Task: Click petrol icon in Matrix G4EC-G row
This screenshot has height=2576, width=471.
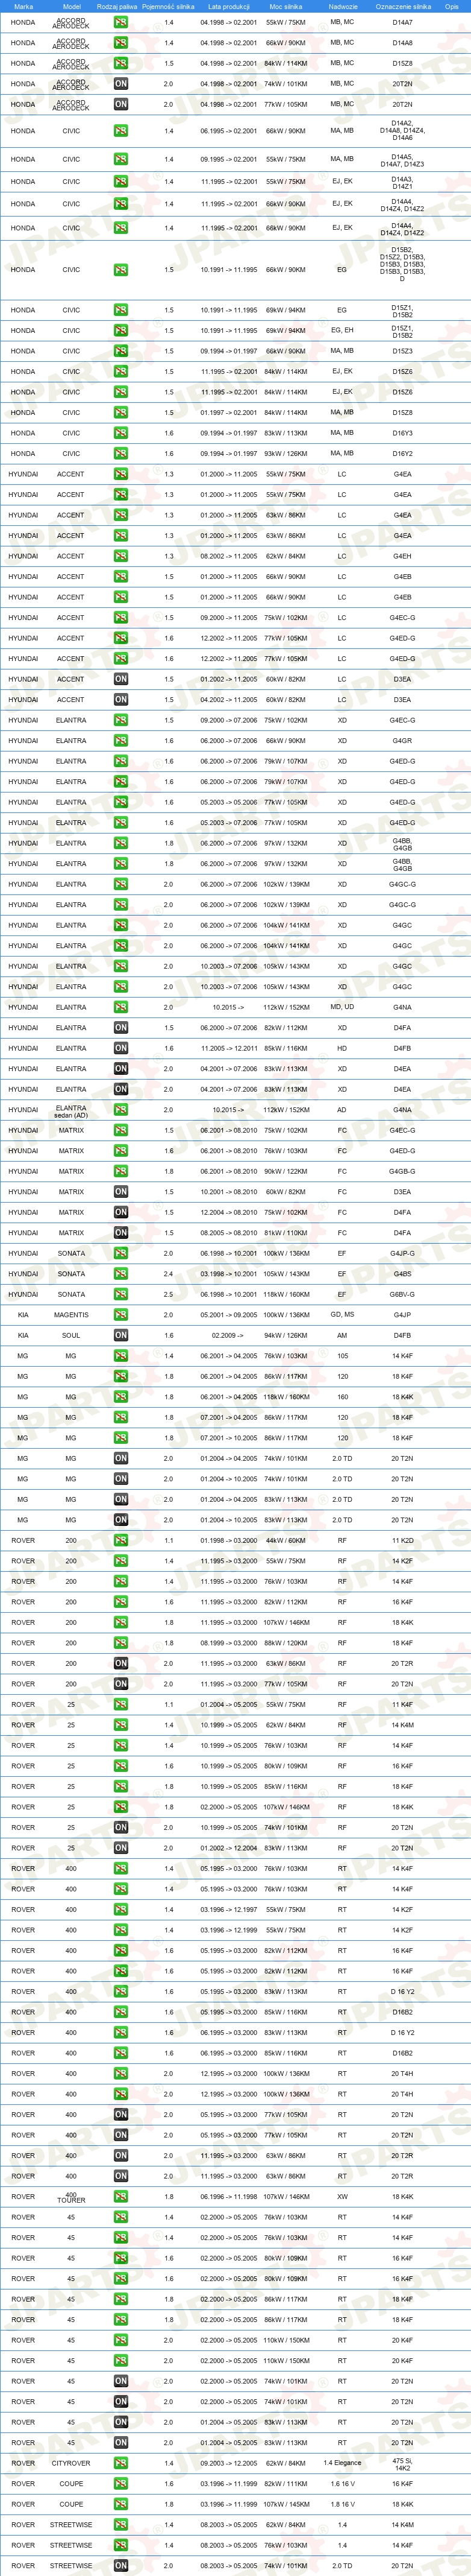Action: tap(120, 1130)
